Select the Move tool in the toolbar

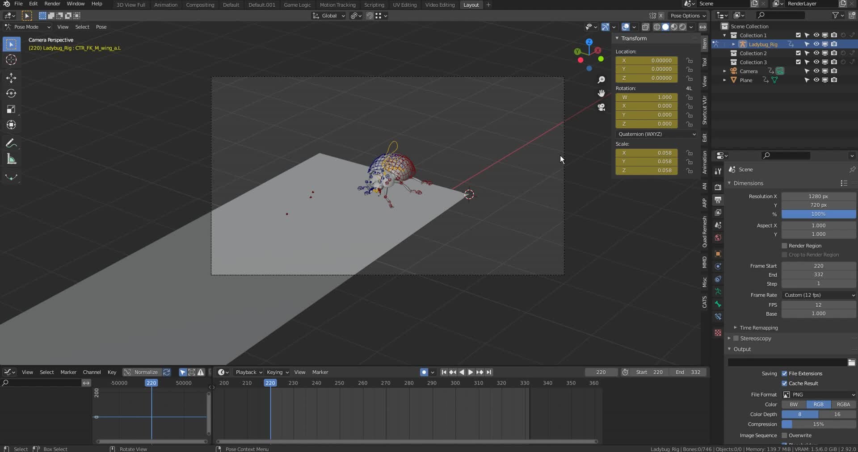pyautogui.click(x=11, y=78)
